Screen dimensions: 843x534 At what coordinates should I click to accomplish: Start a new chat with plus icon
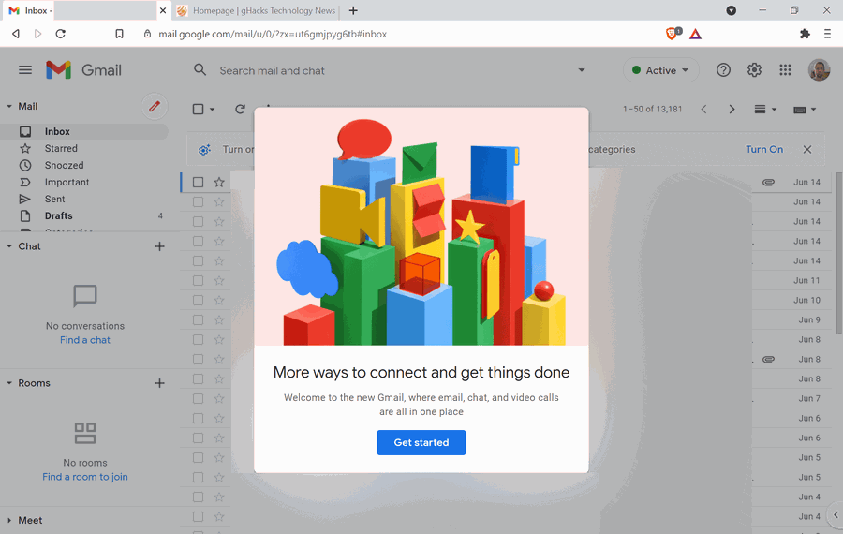[x=159, y=246]
